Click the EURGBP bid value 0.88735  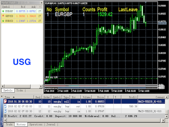pos(21,11)
